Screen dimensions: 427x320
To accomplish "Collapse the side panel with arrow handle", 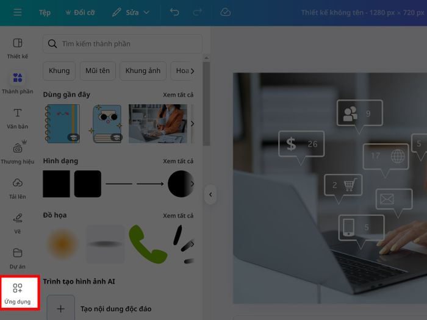I will 210,194.
